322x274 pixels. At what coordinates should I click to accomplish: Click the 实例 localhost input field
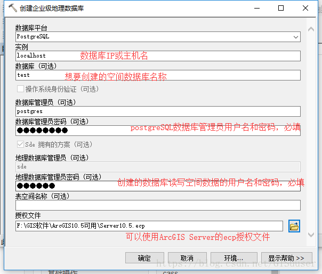coord(158,56)
